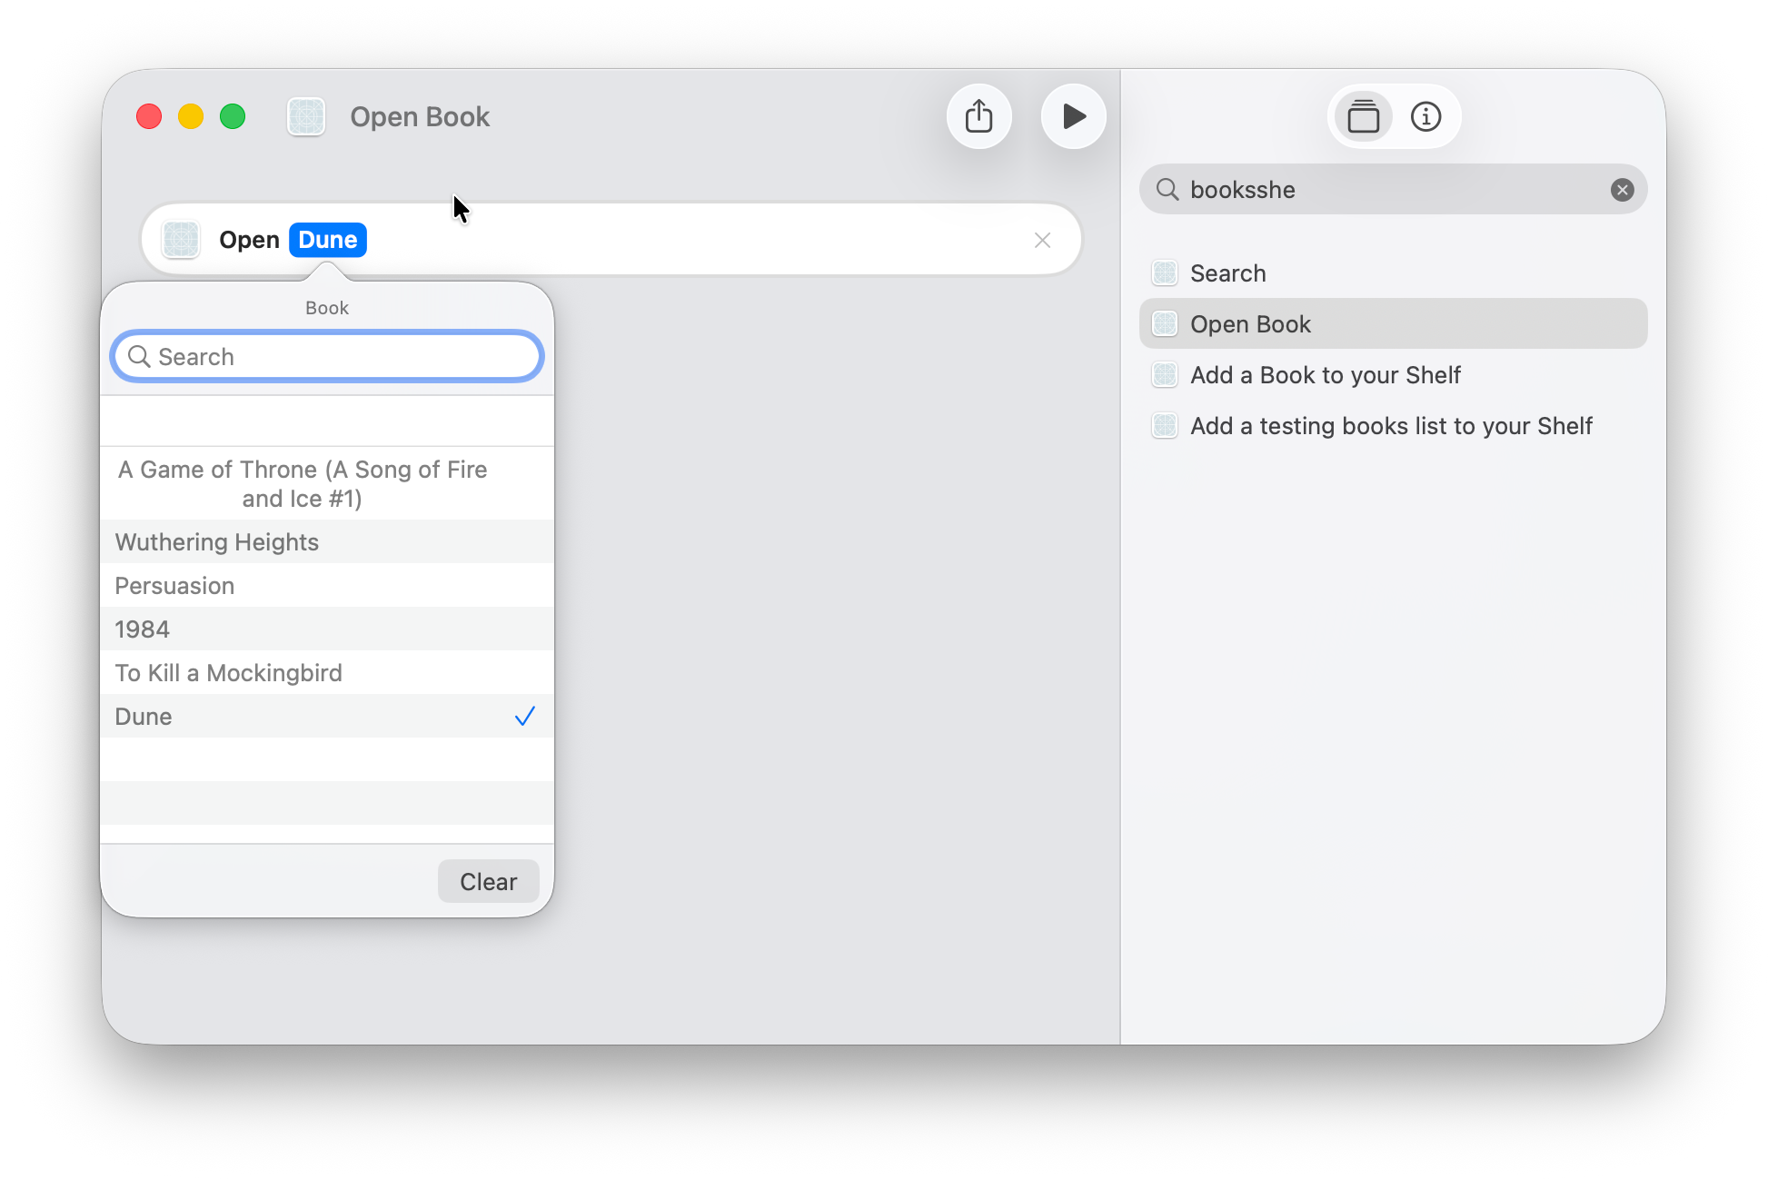This screenshot has height=1179, width=1768.
Task: Clear the booksshe search text
Action: pyautogui.click(x=1622, y=190)
